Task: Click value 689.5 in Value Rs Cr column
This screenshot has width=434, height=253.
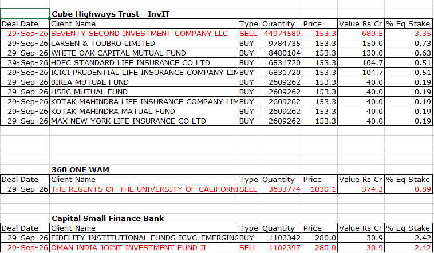Action: point(361,34)
